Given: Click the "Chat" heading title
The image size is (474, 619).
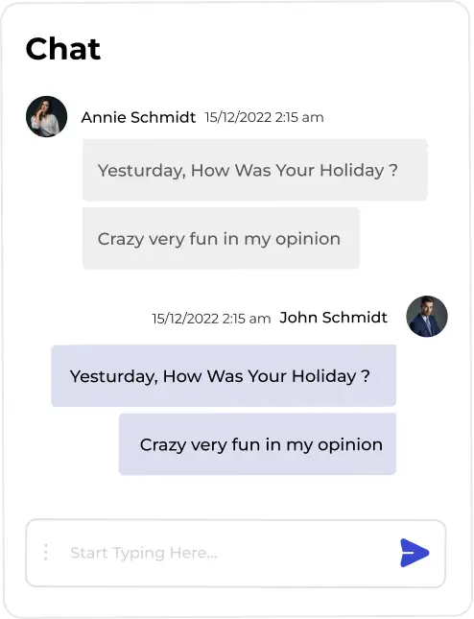Looking at the screenshot, I should click(63, 49).
